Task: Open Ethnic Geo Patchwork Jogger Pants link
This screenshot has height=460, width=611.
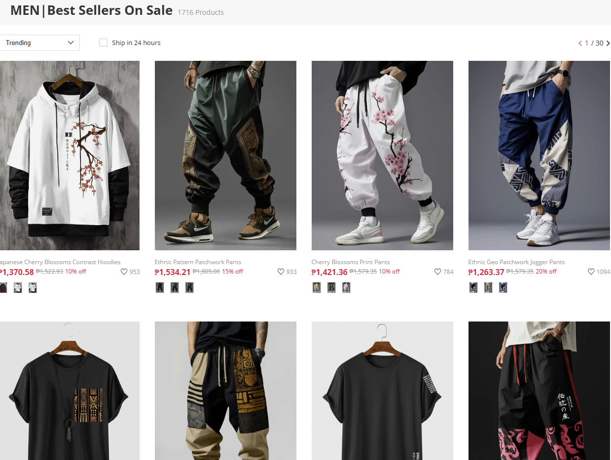Action: point(517,262)
